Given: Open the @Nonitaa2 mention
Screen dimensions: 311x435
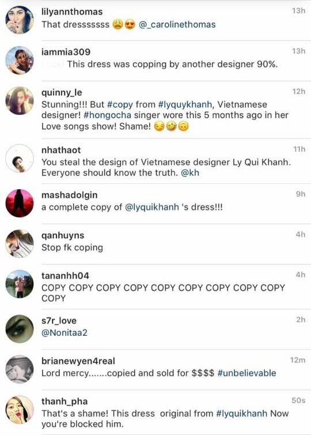Looking at the screenshot, I should coord(65,333).
